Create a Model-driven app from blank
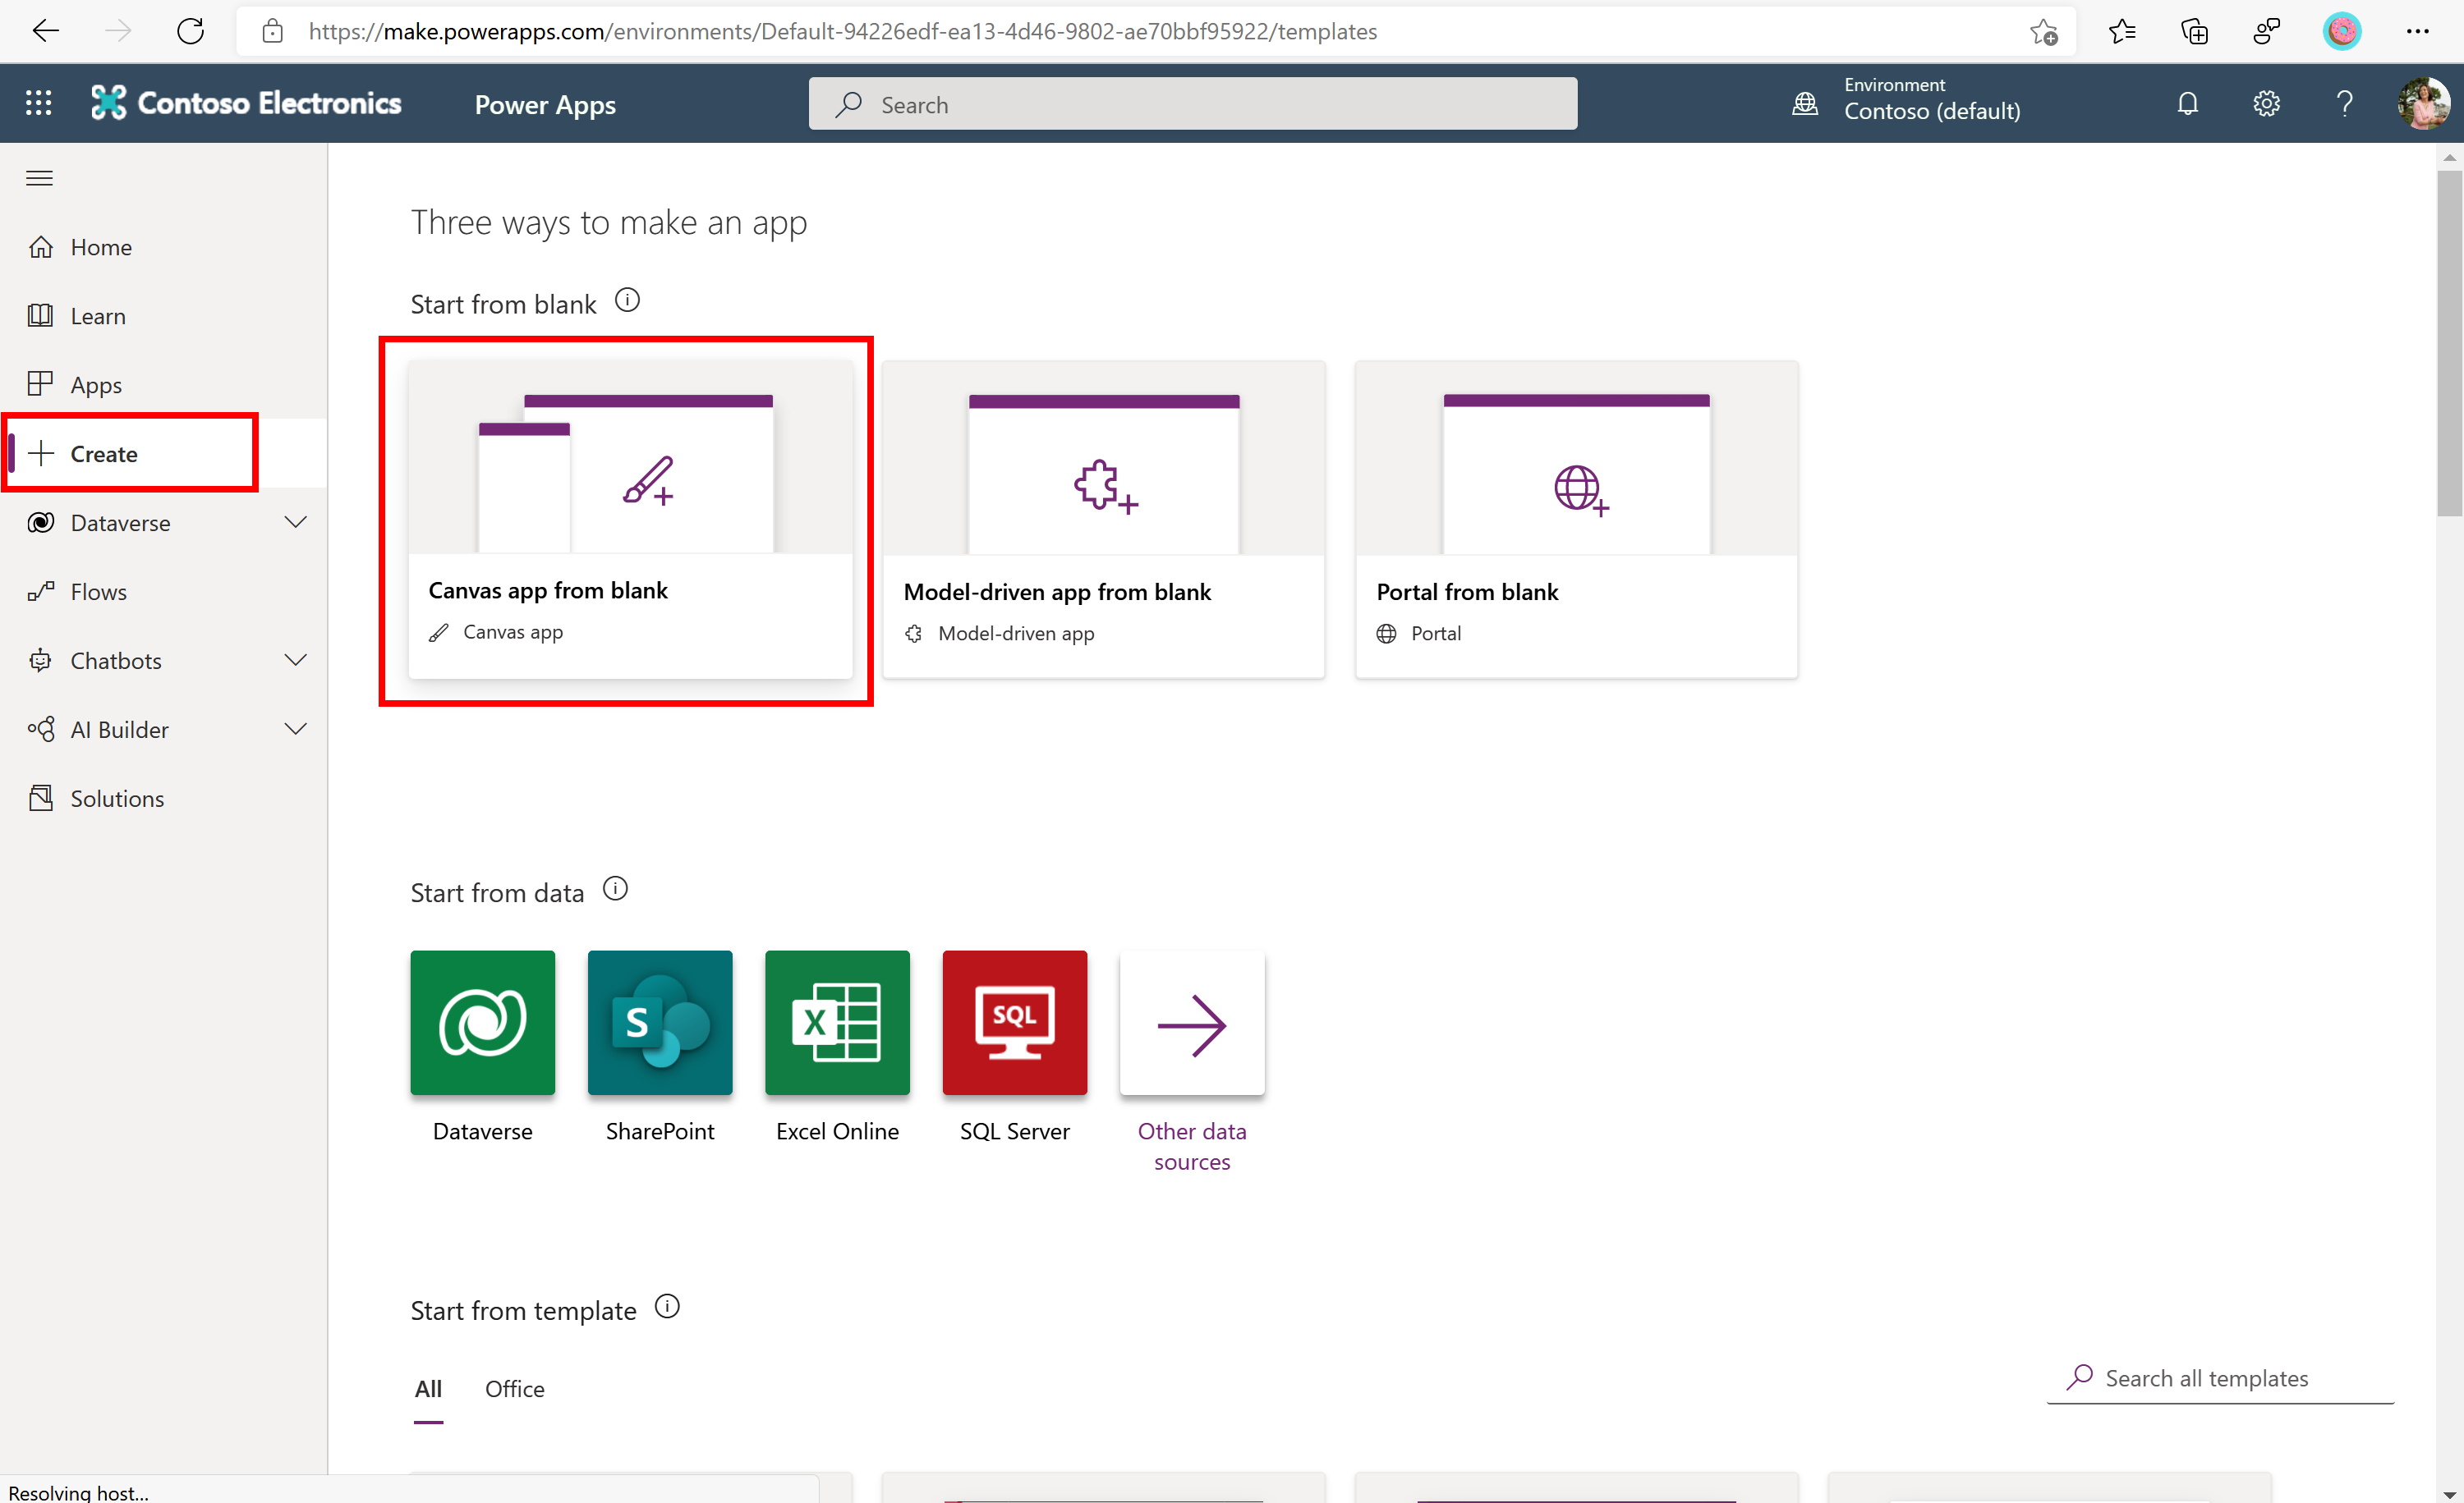Viewport: 2464px width, 1503px height. [1103, 520]
